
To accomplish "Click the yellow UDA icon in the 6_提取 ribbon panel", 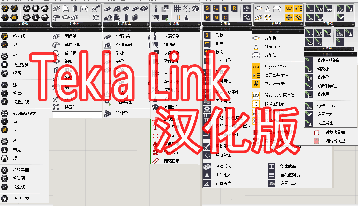I will click(x=289, y=9).
